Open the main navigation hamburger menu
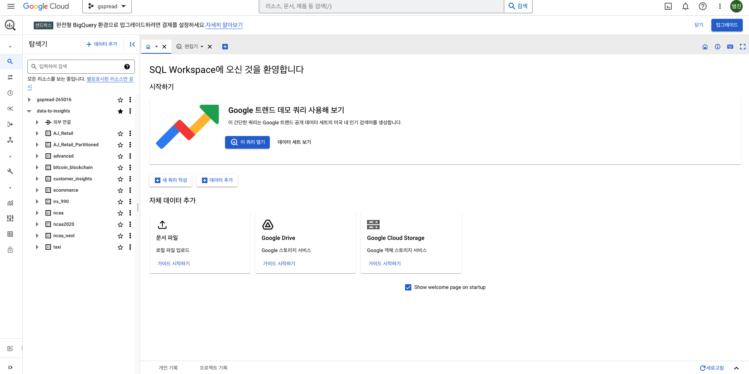The width and height of the screenshot is (749, 374). 11,6
